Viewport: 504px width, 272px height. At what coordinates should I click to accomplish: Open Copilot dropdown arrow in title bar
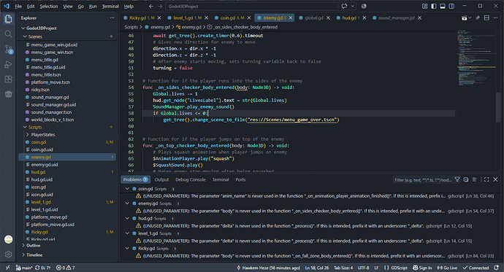[x=353, y=6]
